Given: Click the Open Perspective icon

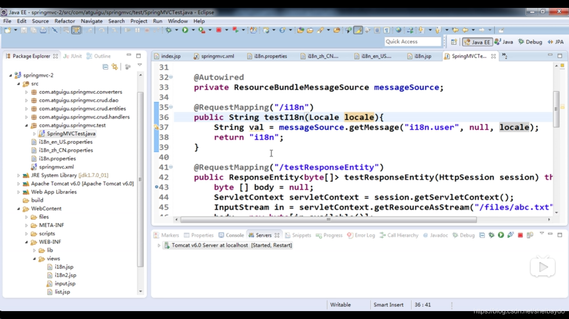Looking at the screenshot, I should pyautogui.click(x=454, y=42).
